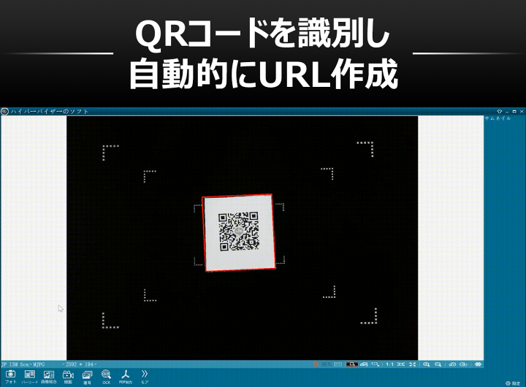
Task: Open the skin theme shirt icon
Action: point(499,111)
